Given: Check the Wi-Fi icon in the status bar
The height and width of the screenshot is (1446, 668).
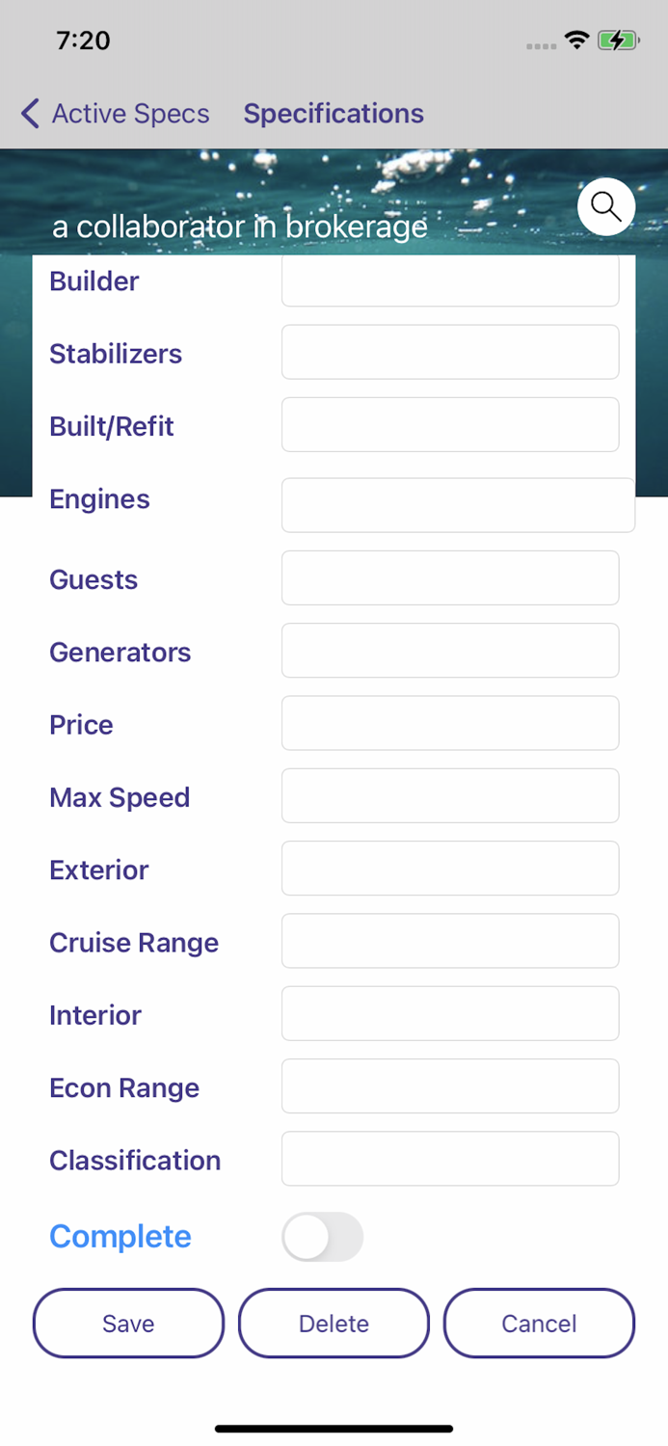Looking at the screenshot, I should (x=576, y=40).
